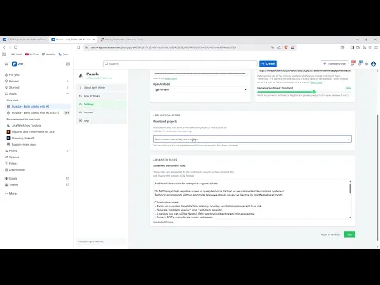Click the webhook URL field
Viewport: 380px width, 285px height.
[x=305, y=70]
